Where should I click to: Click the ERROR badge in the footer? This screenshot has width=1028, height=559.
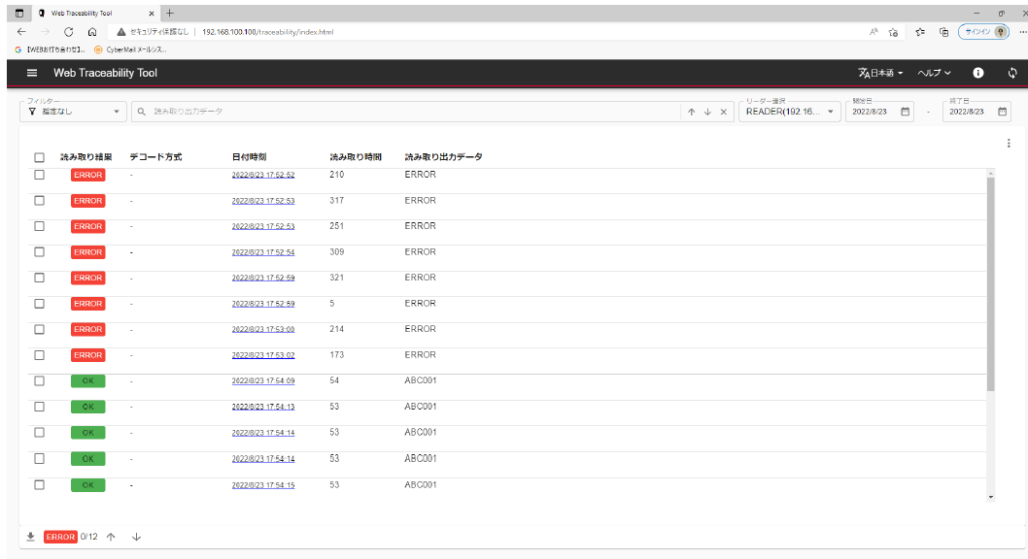[x=60, y=537]
